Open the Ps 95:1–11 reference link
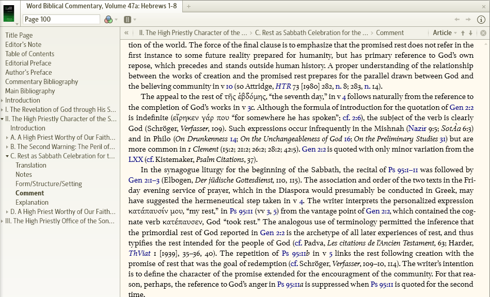 tap(403, 170)
